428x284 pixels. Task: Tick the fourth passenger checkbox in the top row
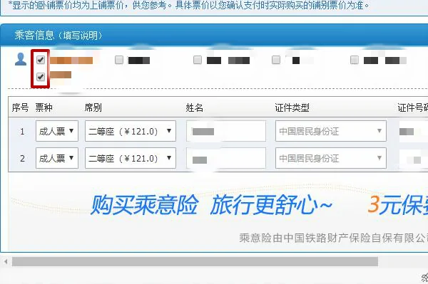pos(276,60)
